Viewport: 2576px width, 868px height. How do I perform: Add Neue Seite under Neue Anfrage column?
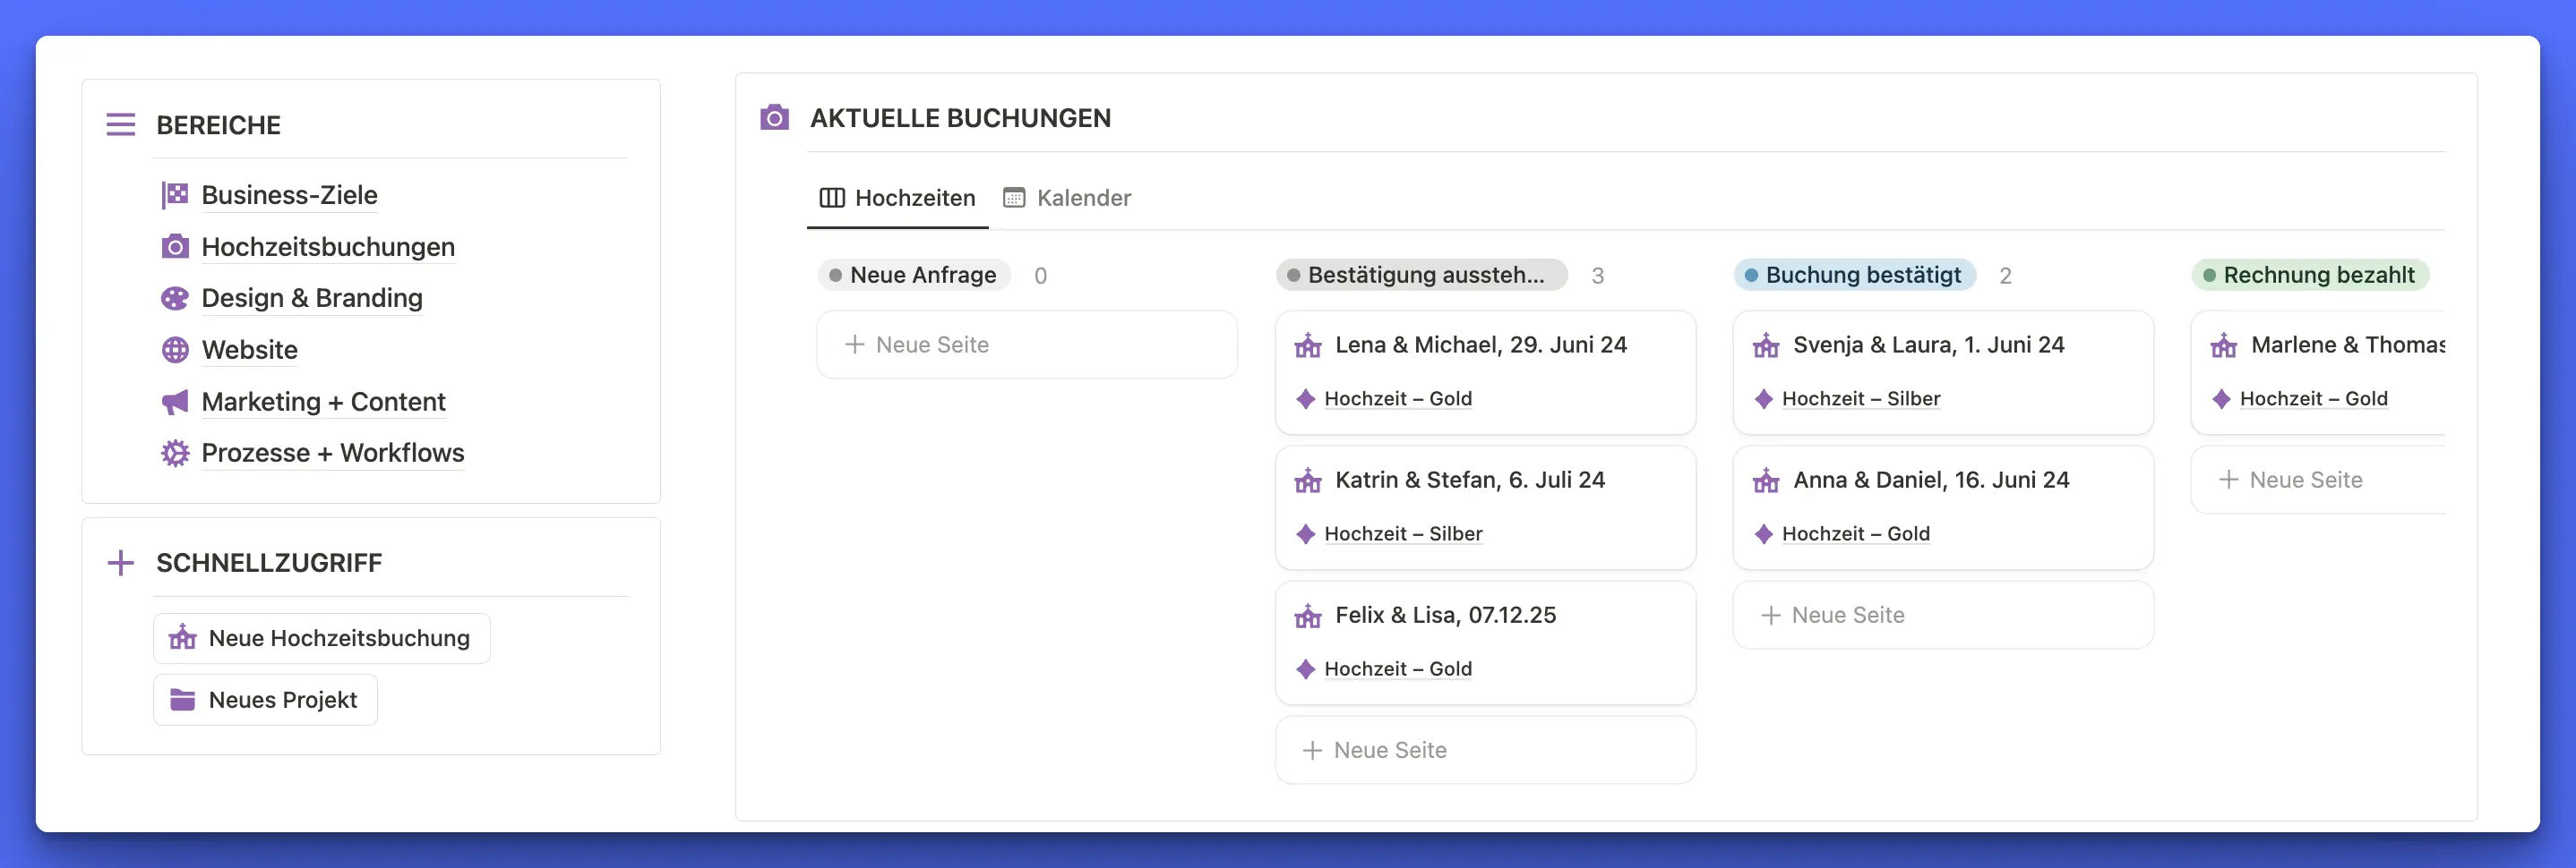[1026, 345]
